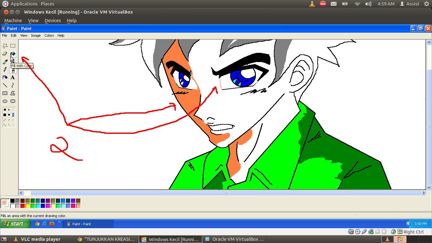Choose the Pencil tool
The height and width of the screenshot is (243, 432).
5,70
